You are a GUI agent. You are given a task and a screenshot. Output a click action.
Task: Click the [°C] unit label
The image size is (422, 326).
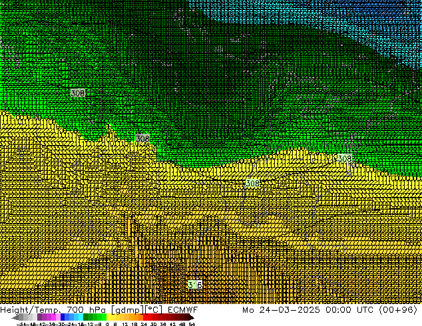click(153, 310)
